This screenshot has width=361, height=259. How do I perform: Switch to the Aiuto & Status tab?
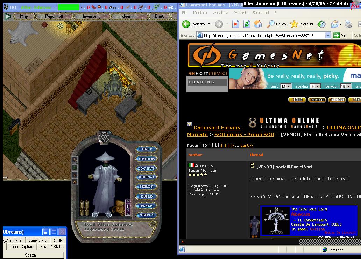[x=52, y=247]
